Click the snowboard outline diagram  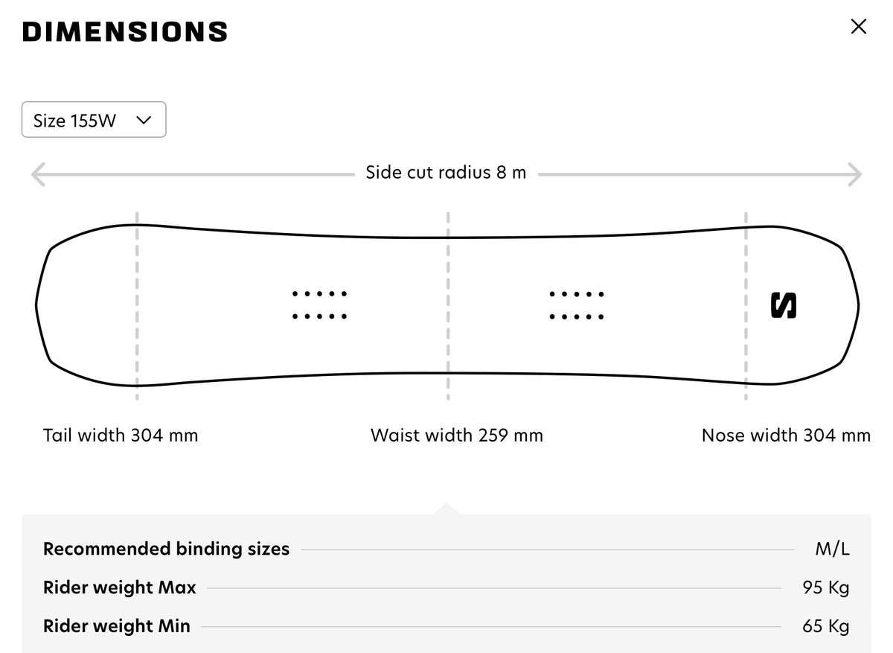coord(447,305)
